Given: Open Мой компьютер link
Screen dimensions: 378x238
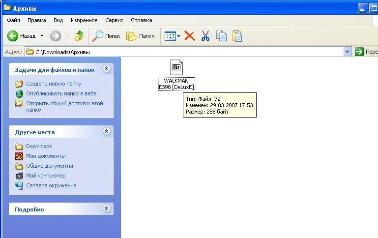Looking at the screenshot, I should pyautogui.click(x=46, y=176).
